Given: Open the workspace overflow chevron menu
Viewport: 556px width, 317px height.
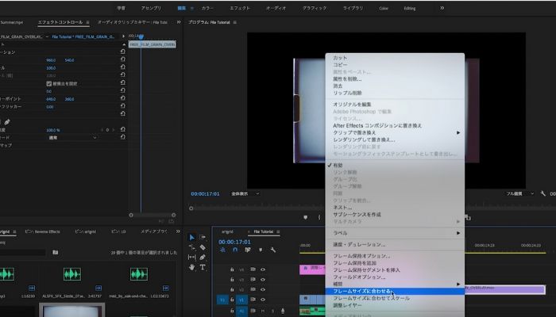Looking at the screenshot, I should coord(442,8).
